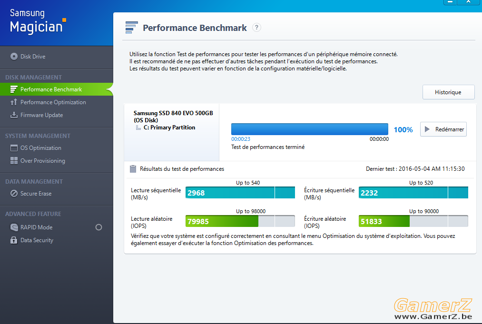Click Redémarrer to restart the benchmark

[443, 129]
